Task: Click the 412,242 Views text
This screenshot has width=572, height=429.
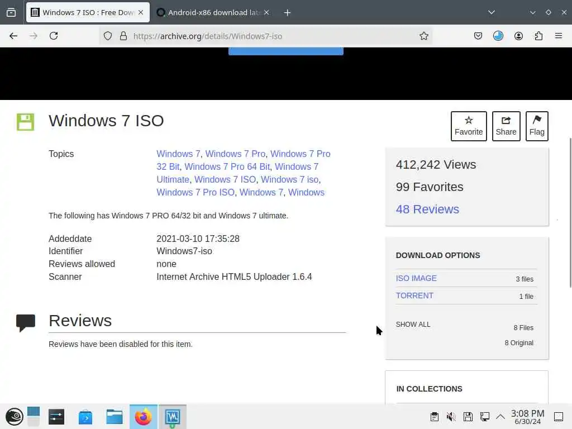Action: tap(436, 165)
